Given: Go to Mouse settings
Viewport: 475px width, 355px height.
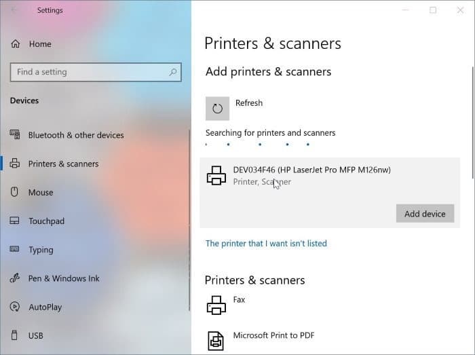Looking at the screenshot, I should click(x=41, y=192).
